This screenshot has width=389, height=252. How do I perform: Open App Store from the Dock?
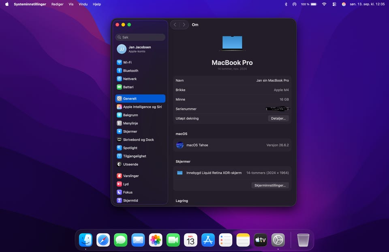[x=208, y=240]
